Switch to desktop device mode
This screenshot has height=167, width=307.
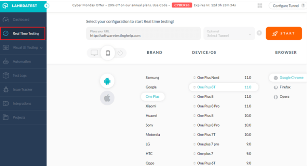click(x=94, y=53)
